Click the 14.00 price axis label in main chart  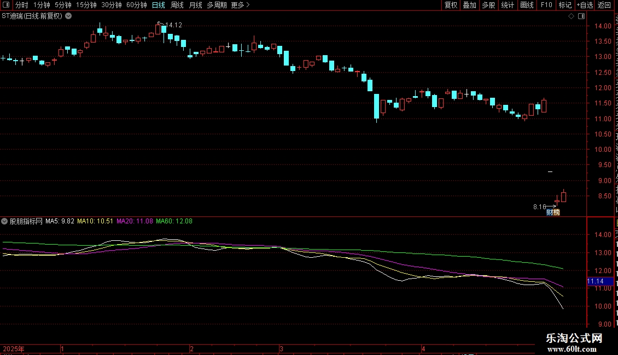[603, 26]
